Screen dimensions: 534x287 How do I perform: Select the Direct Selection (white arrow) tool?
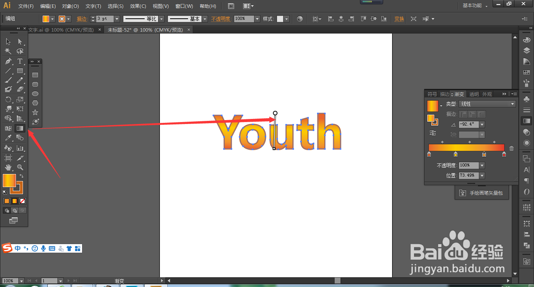(x=20, y=42)
